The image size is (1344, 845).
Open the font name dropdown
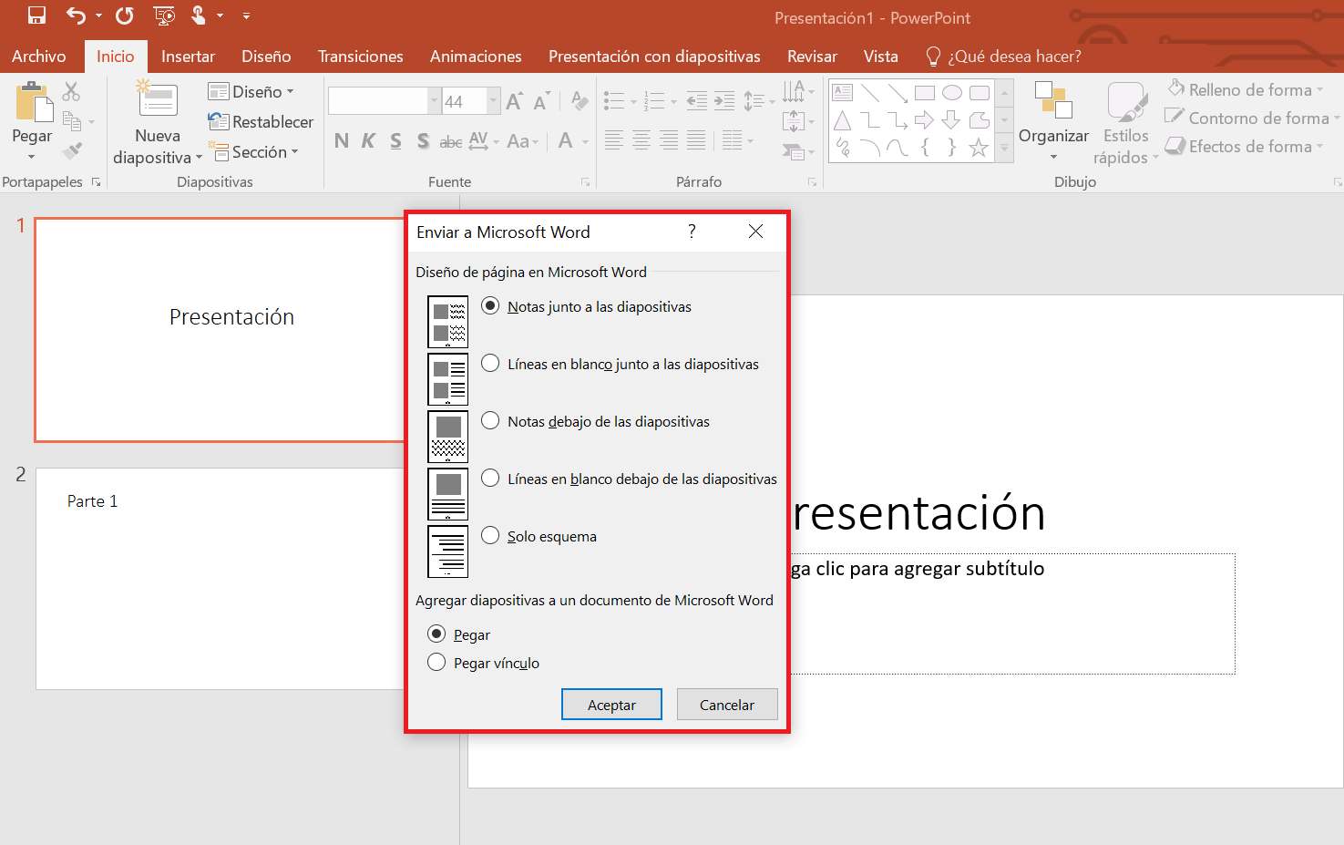pos(435,101)
